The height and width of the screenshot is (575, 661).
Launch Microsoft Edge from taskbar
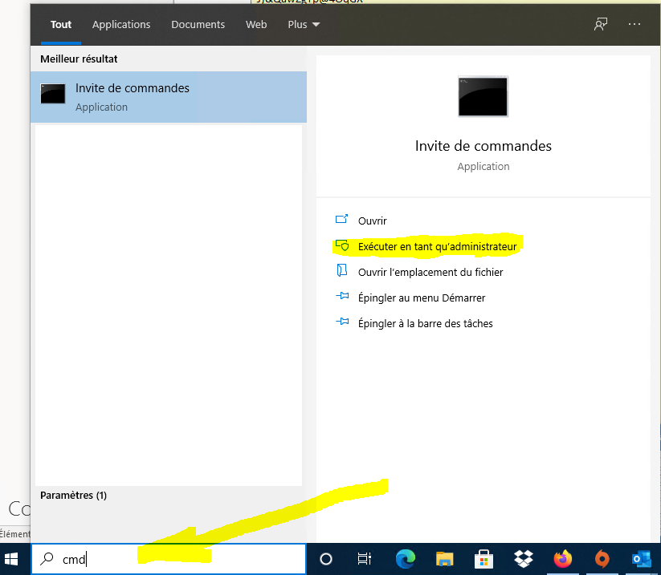(x=406, y=559)
